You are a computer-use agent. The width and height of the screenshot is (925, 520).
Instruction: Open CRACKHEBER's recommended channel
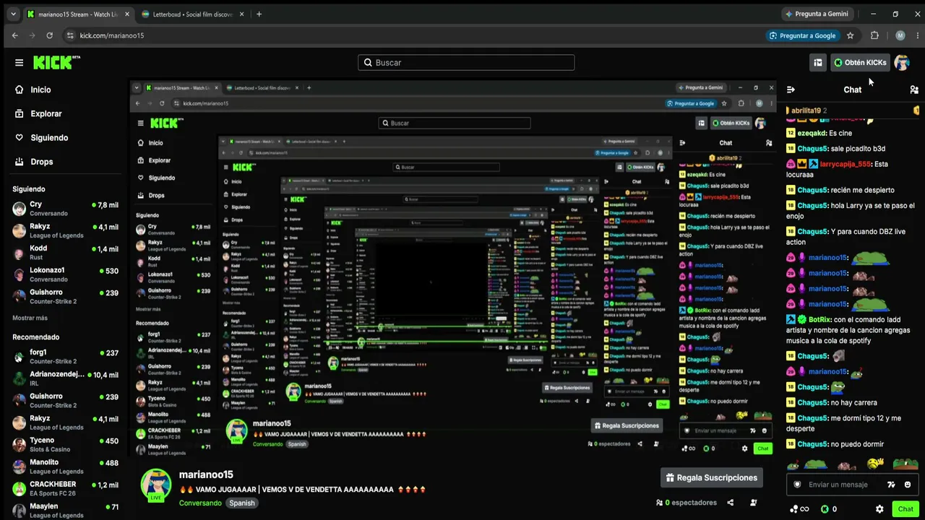click(65, 488)
